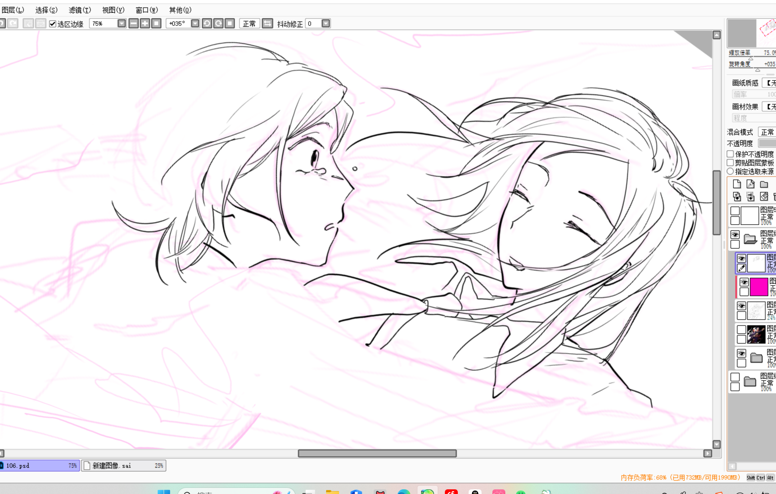Flip canvas horizontally with arrows icon

267,24
